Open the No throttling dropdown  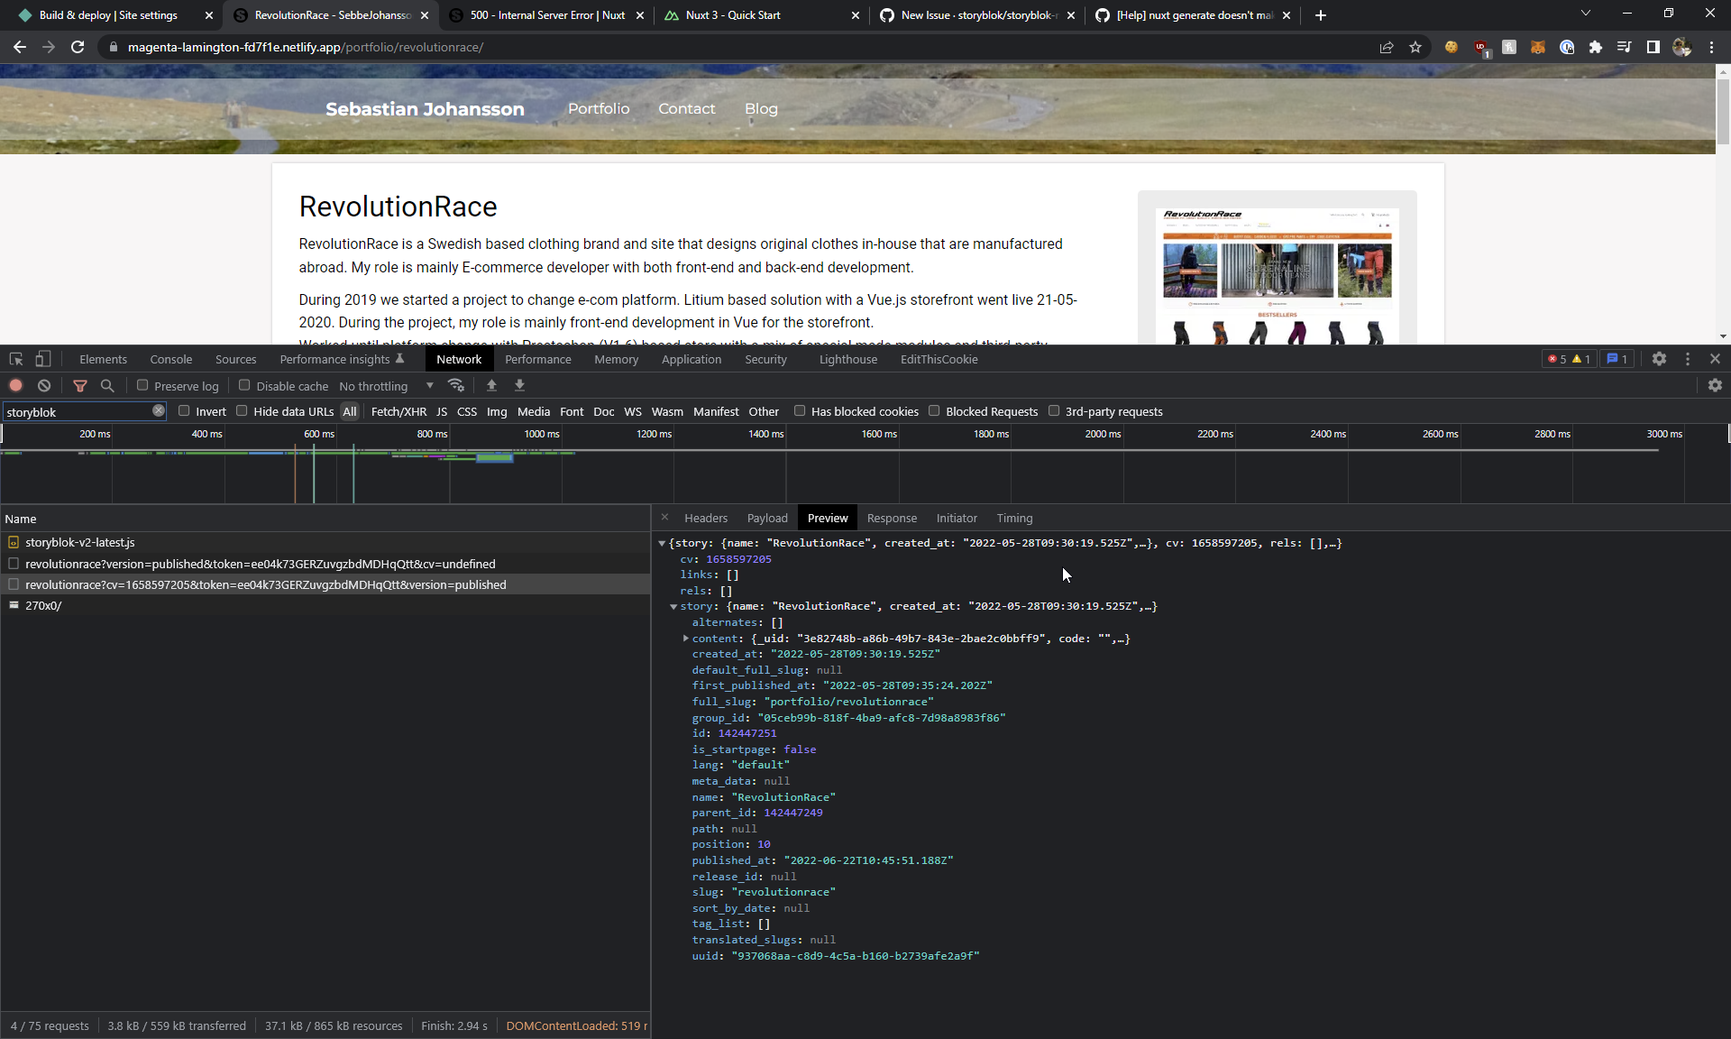382,385
